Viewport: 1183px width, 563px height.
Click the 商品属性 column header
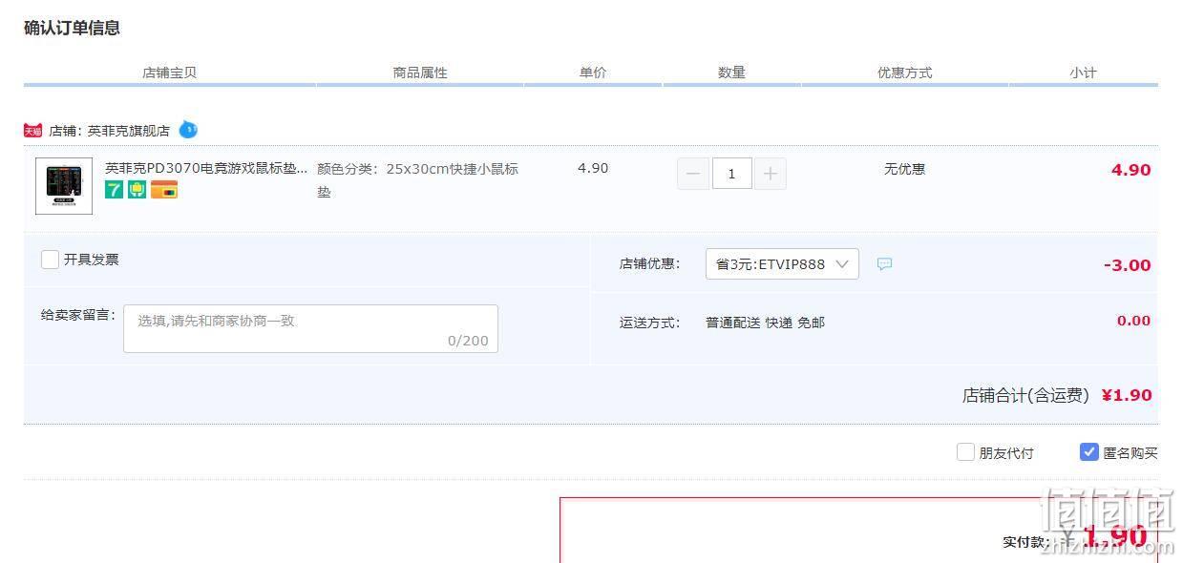pyautogui.click(x=420, y=73)
